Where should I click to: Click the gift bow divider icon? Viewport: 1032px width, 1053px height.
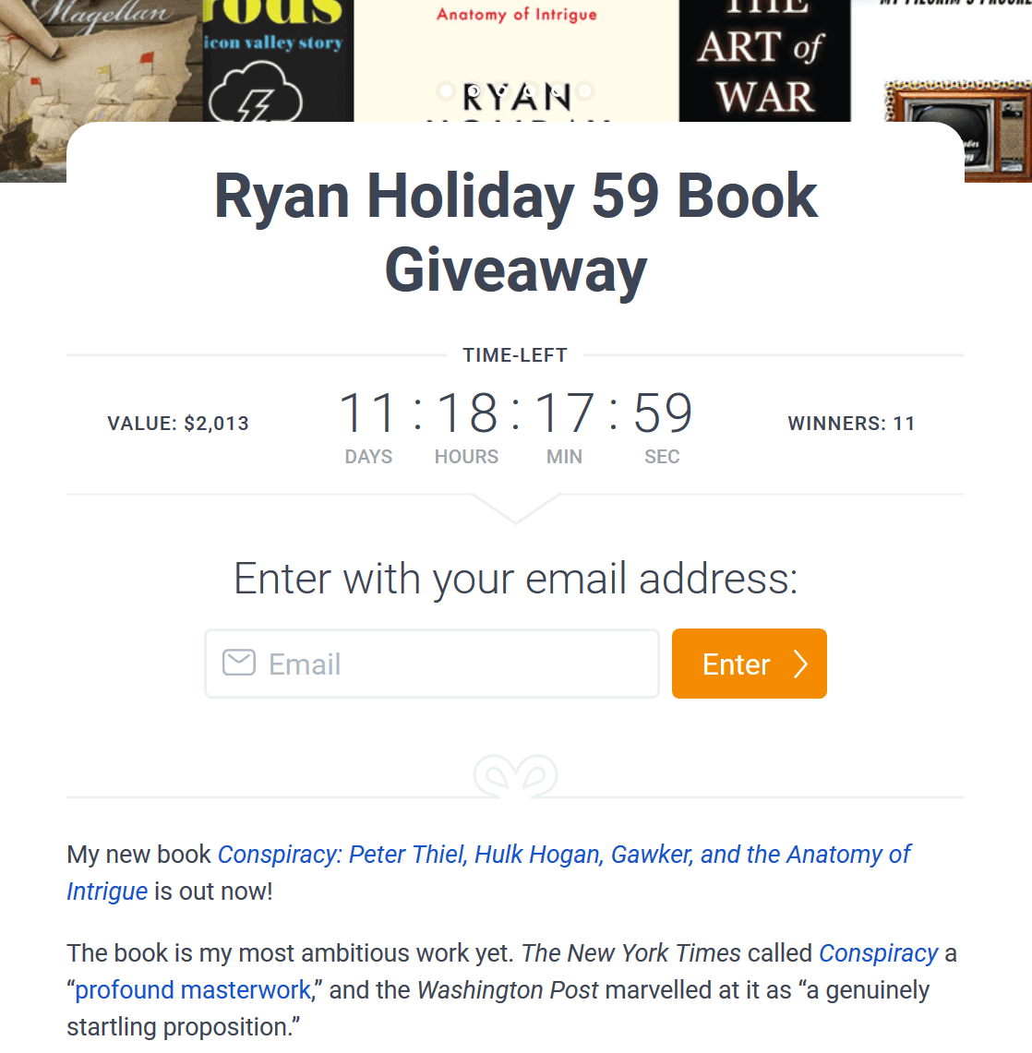tap(515, 776)
